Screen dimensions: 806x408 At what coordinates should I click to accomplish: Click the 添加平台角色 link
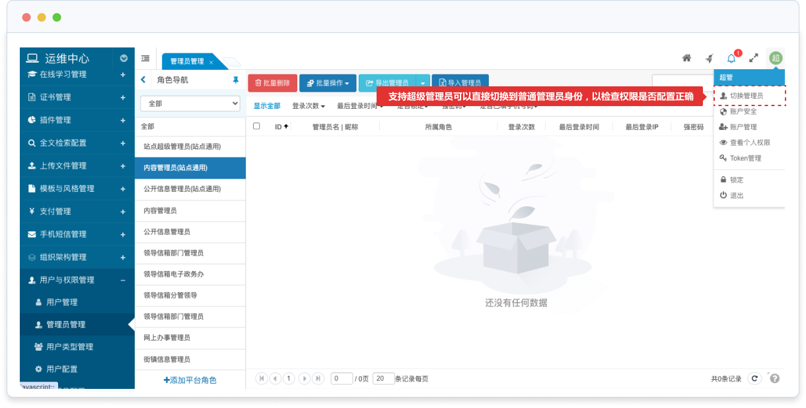coord(190,380)
